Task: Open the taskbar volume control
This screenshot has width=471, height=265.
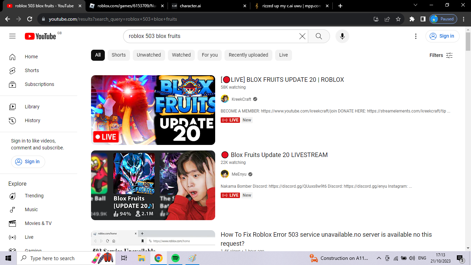Action: pyautogui.click(x=412, y=258)
